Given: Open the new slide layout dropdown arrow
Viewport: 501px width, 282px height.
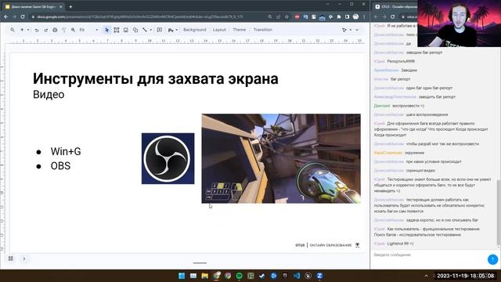Looking at the screenshot, I should (28, 30).
